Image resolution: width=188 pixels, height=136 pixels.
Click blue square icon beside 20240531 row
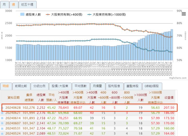tap(3, 128)
